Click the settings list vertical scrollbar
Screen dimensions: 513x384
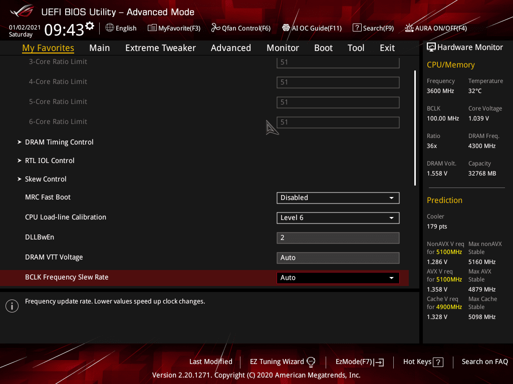pos(415,128)
